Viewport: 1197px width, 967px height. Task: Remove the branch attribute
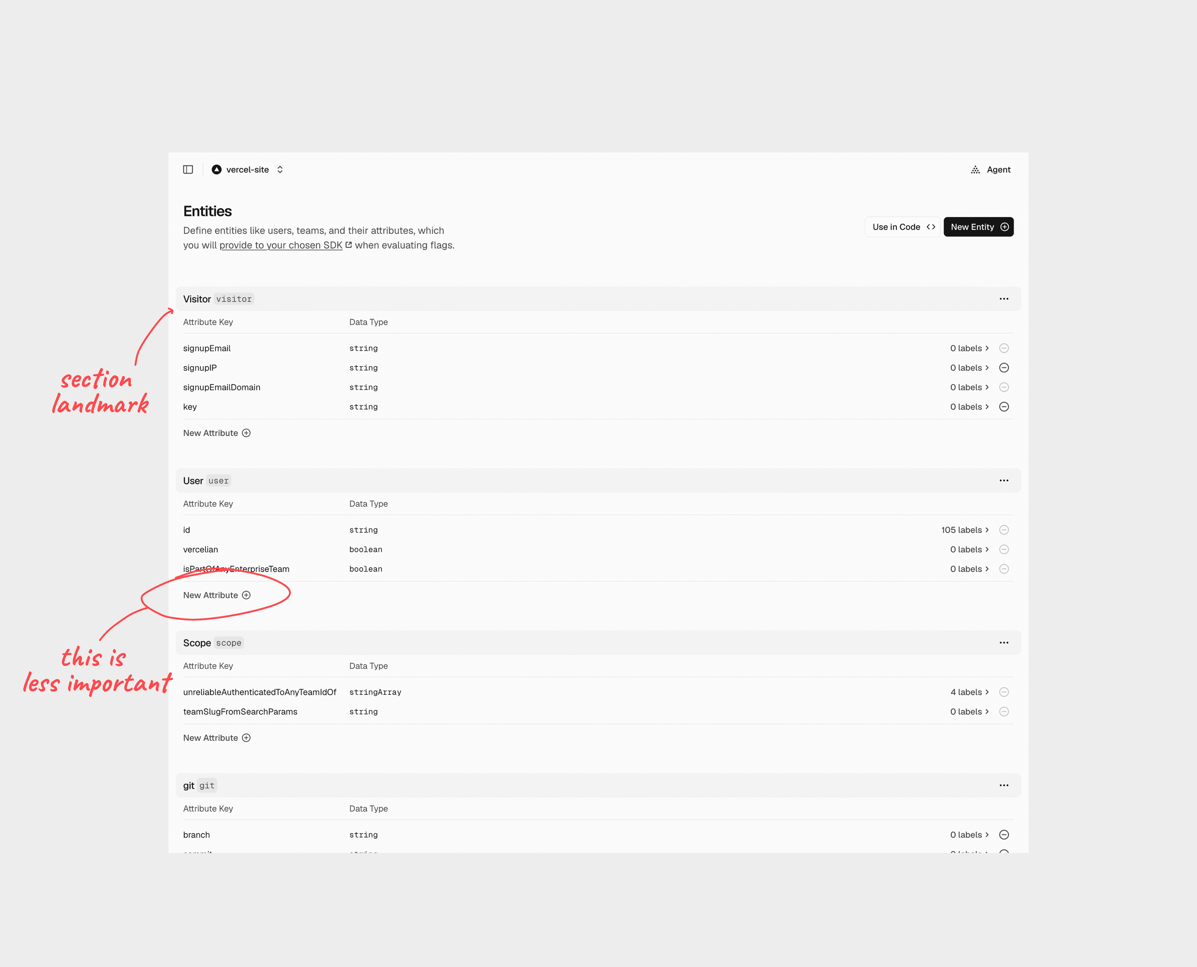point(1004,834)
